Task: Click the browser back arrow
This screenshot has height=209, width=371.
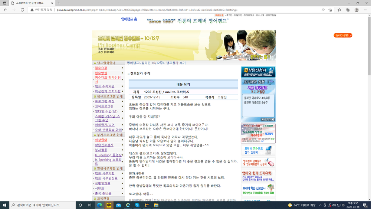Action: (x=5, y=10)
